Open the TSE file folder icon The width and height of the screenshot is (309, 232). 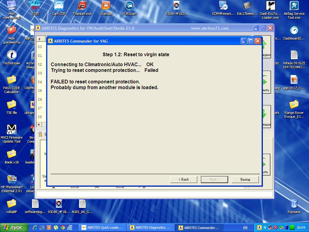[12, 107]
